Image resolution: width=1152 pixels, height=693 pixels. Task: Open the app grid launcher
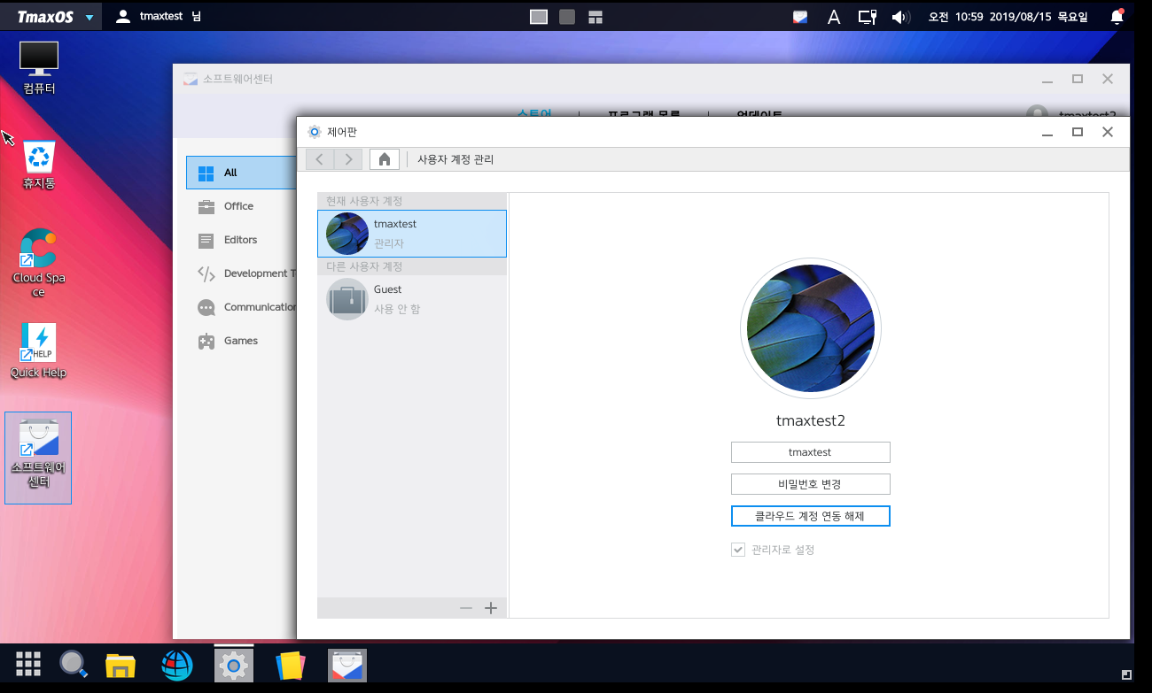coord(28,665)
